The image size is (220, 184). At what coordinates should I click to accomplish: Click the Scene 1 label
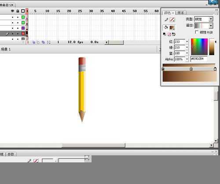(6, 49)
